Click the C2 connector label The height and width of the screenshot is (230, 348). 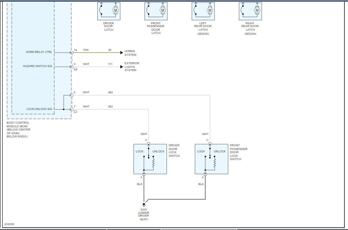(76, 69)
